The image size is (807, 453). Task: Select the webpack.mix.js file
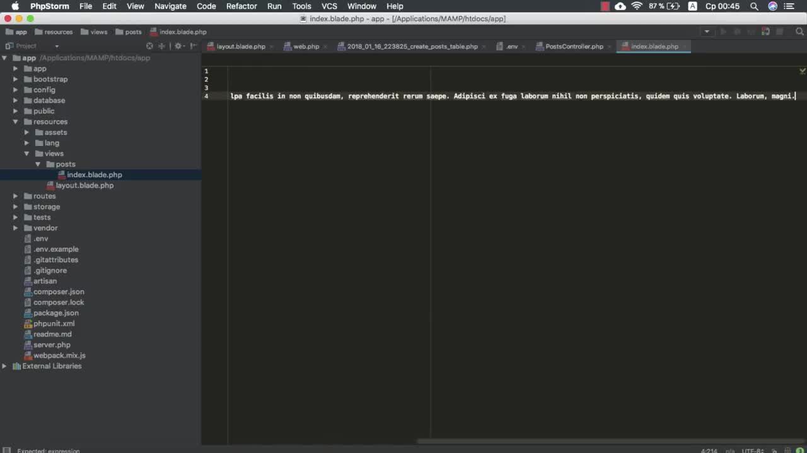[59, 355]
